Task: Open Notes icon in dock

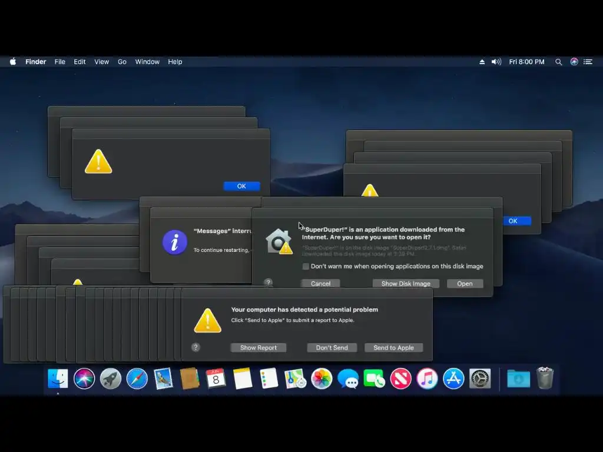Action: [x=242, y=378]
